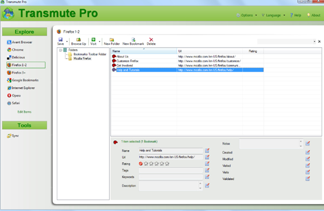Open the search box dropdown arrow

314,42
